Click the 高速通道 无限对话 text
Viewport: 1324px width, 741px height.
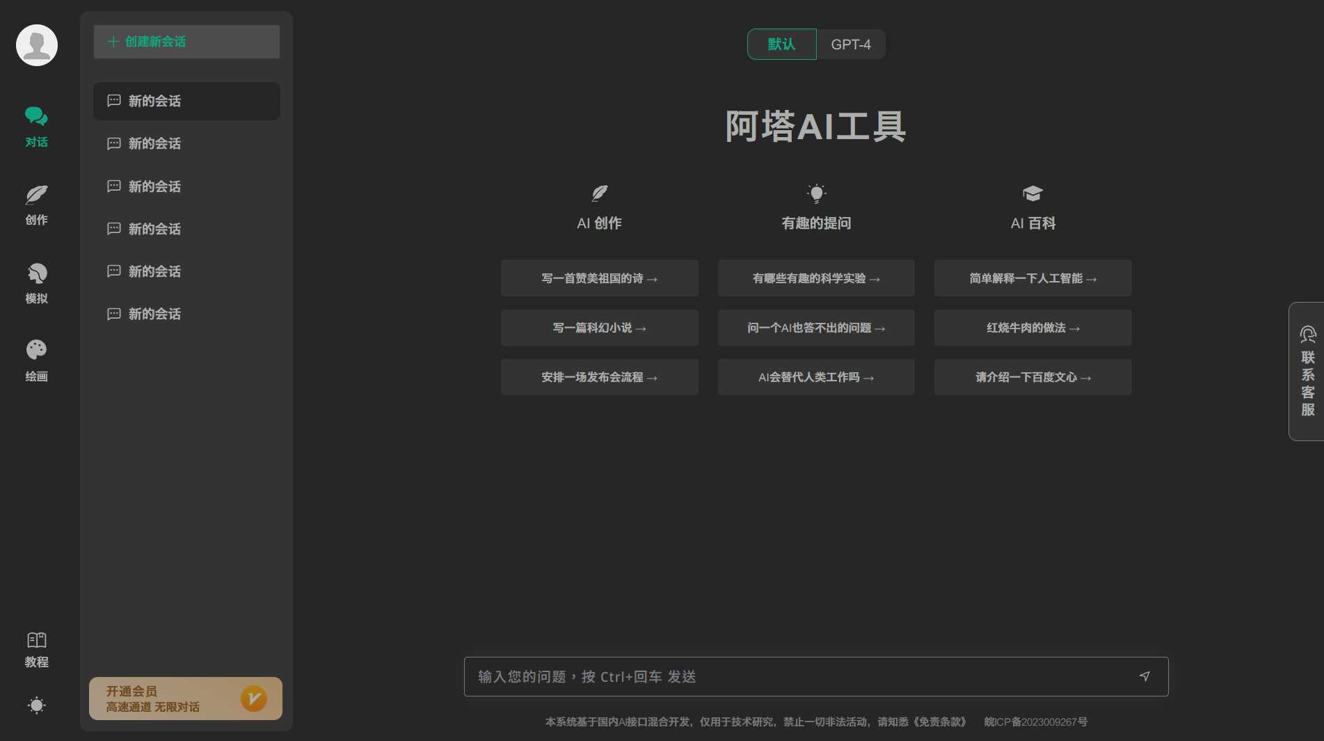(153, 707)
